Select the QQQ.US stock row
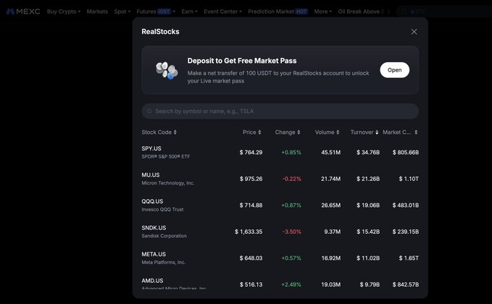This screenshot has height=304, width=492. pyautogui.click(x=280, y=206)
